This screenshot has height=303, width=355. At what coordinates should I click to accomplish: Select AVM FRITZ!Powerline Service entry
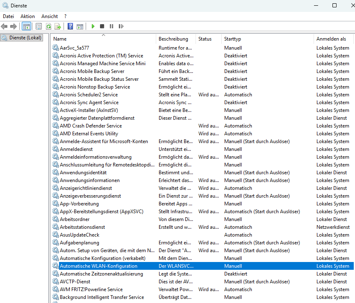coord(203,289)
